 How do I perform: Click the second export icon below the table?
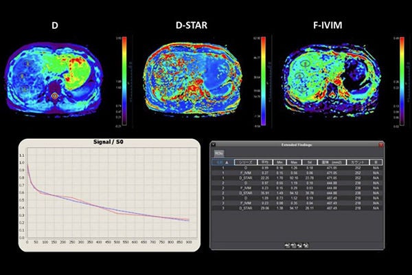point(293,245)
